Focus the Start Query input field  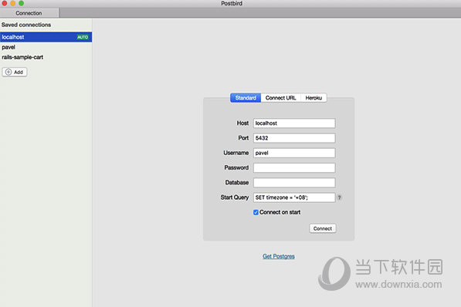294,197
